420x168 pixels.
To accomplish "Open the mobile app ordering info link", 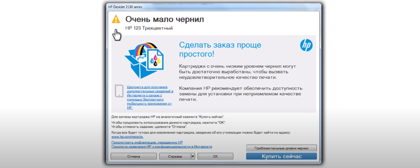I will tap(150, 97).
